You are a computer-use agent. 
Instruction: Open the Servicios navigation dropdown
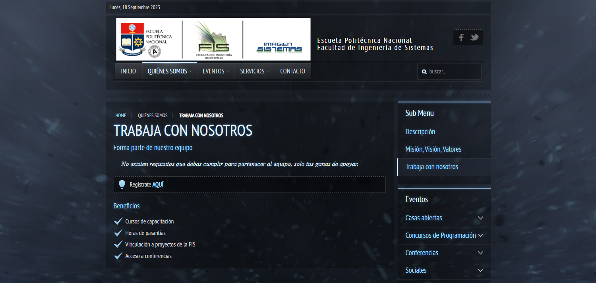[x=254, y=71]
